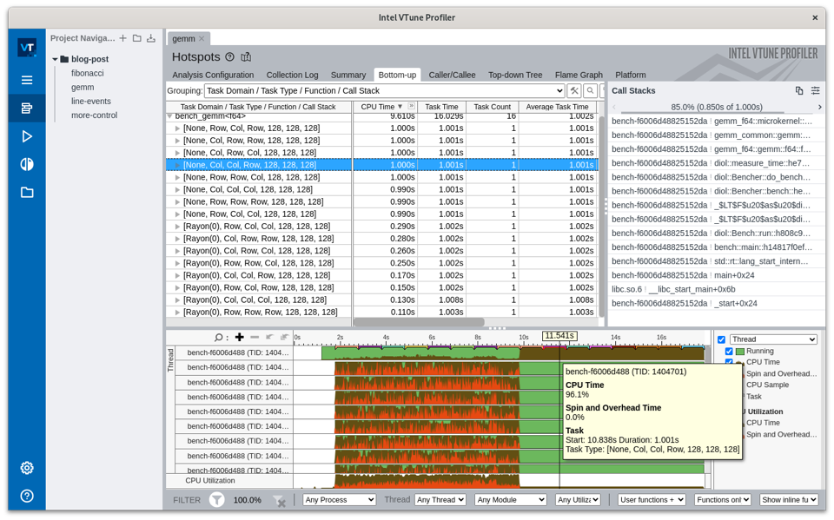Viewport: 834px width, 520px height.
Task: Click the Import Result icon in Project Navigator
Action: [151, 38]
